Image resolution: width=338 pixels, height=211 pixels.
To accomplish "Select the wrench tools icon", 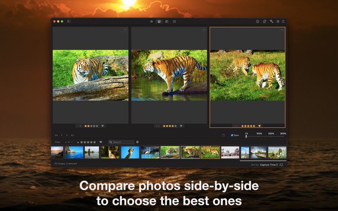I will coord(271,21).
